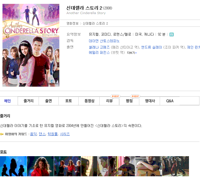Open photo of couple dancing tango

pos(175,166)
